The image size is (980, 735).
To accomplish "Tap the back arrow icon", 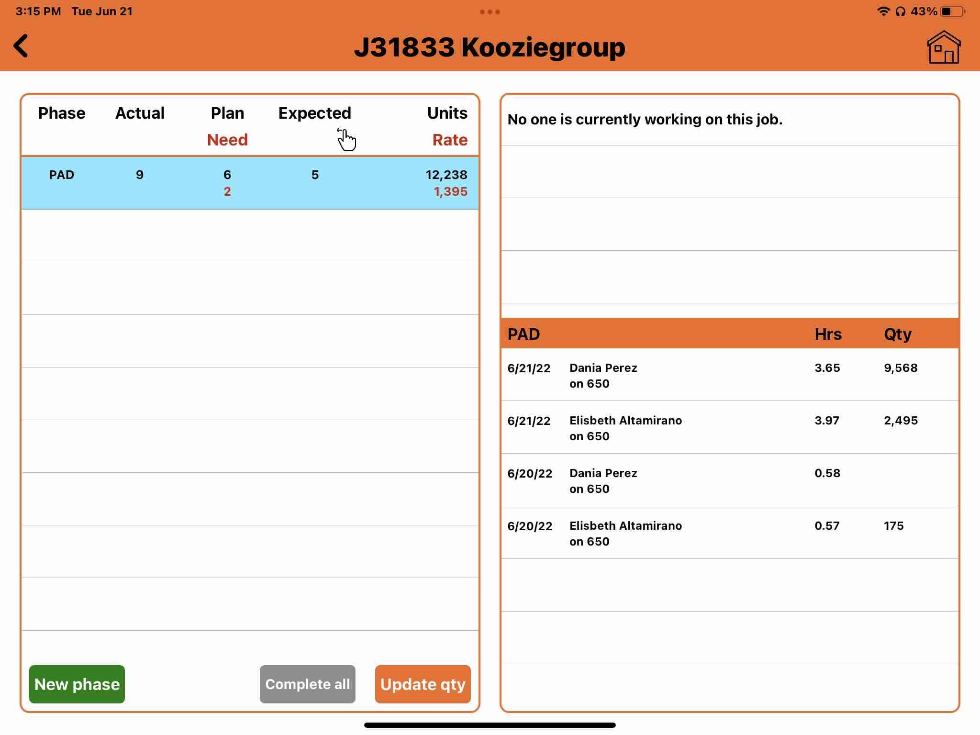I will click(21, 46).
